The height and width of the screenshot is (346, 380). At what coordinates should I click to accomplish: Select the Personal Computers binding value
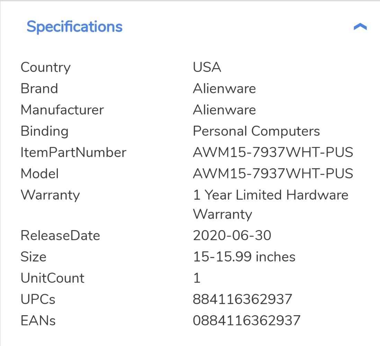coord(256,131)
